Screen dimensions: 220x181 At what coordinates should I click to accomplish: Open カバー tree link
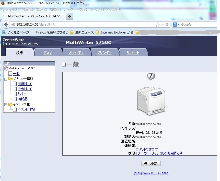22,94
